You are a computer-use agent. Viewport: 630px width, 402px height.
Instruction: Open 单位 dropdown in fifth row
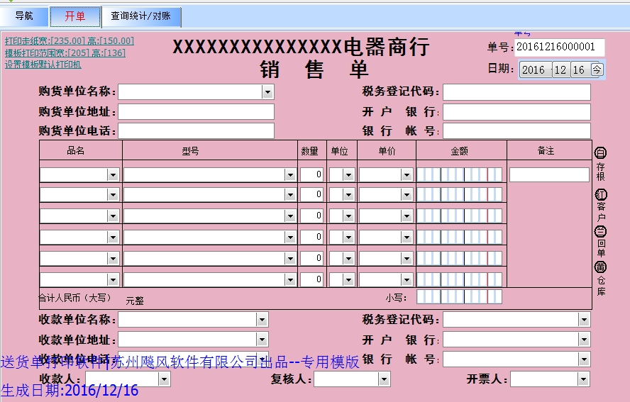348,258
